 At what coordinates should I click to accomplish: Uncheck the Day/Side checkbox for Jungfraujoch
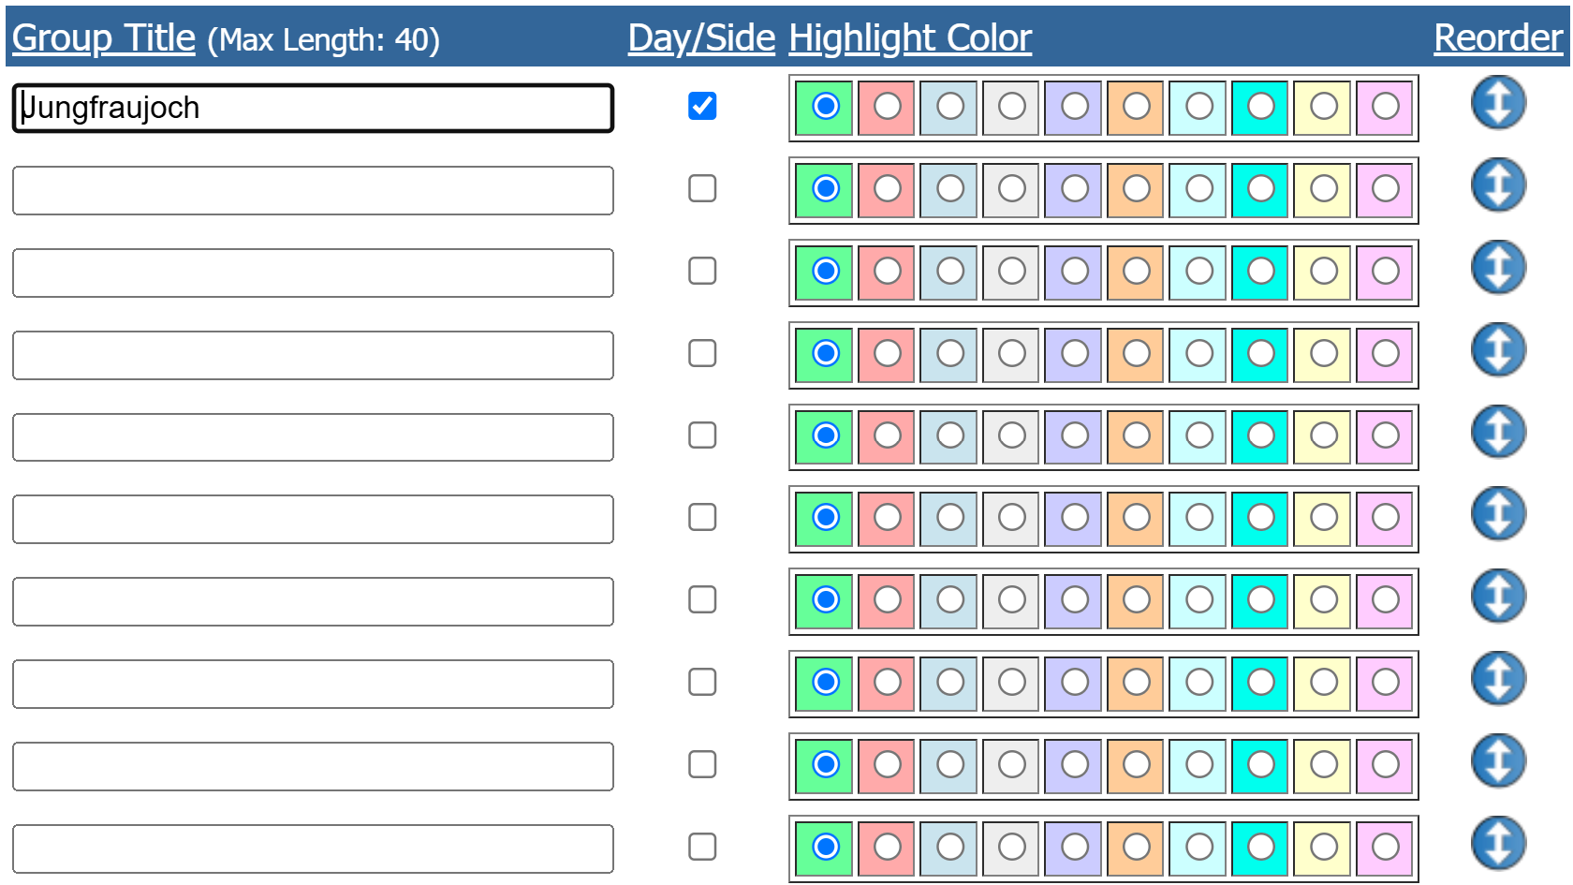[702, 106]
